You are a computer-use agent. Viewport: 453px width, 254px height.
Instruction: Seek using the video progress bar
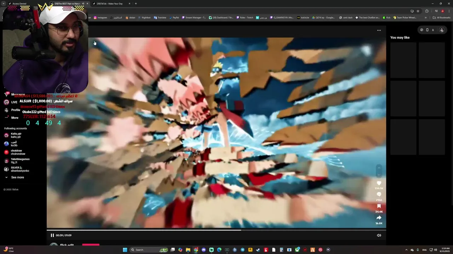[216, 230]
